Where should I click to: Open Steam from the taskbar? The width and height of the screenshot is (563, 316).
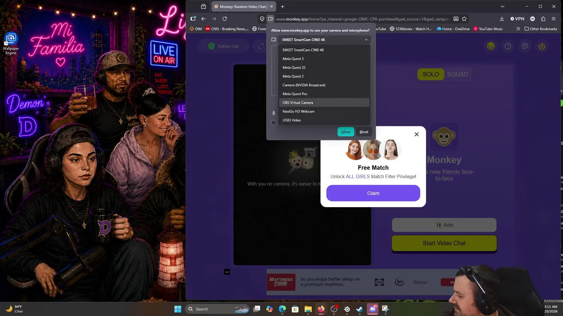click(359, 309)
